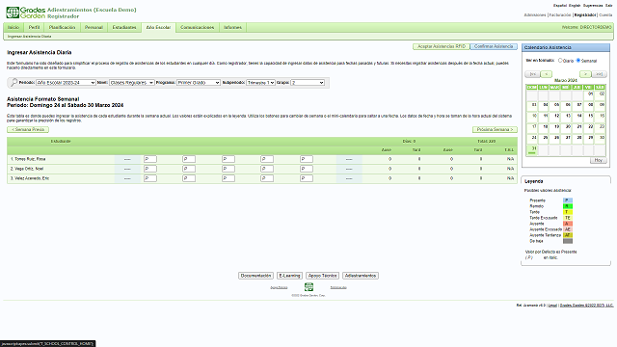Select day 12 in attendance calendar
617x347 pixels.
(x=554, y=117)
